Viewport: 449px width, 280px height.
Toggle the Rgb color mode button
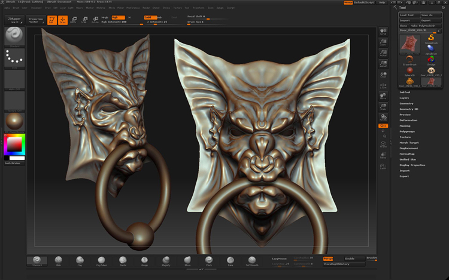118,17
